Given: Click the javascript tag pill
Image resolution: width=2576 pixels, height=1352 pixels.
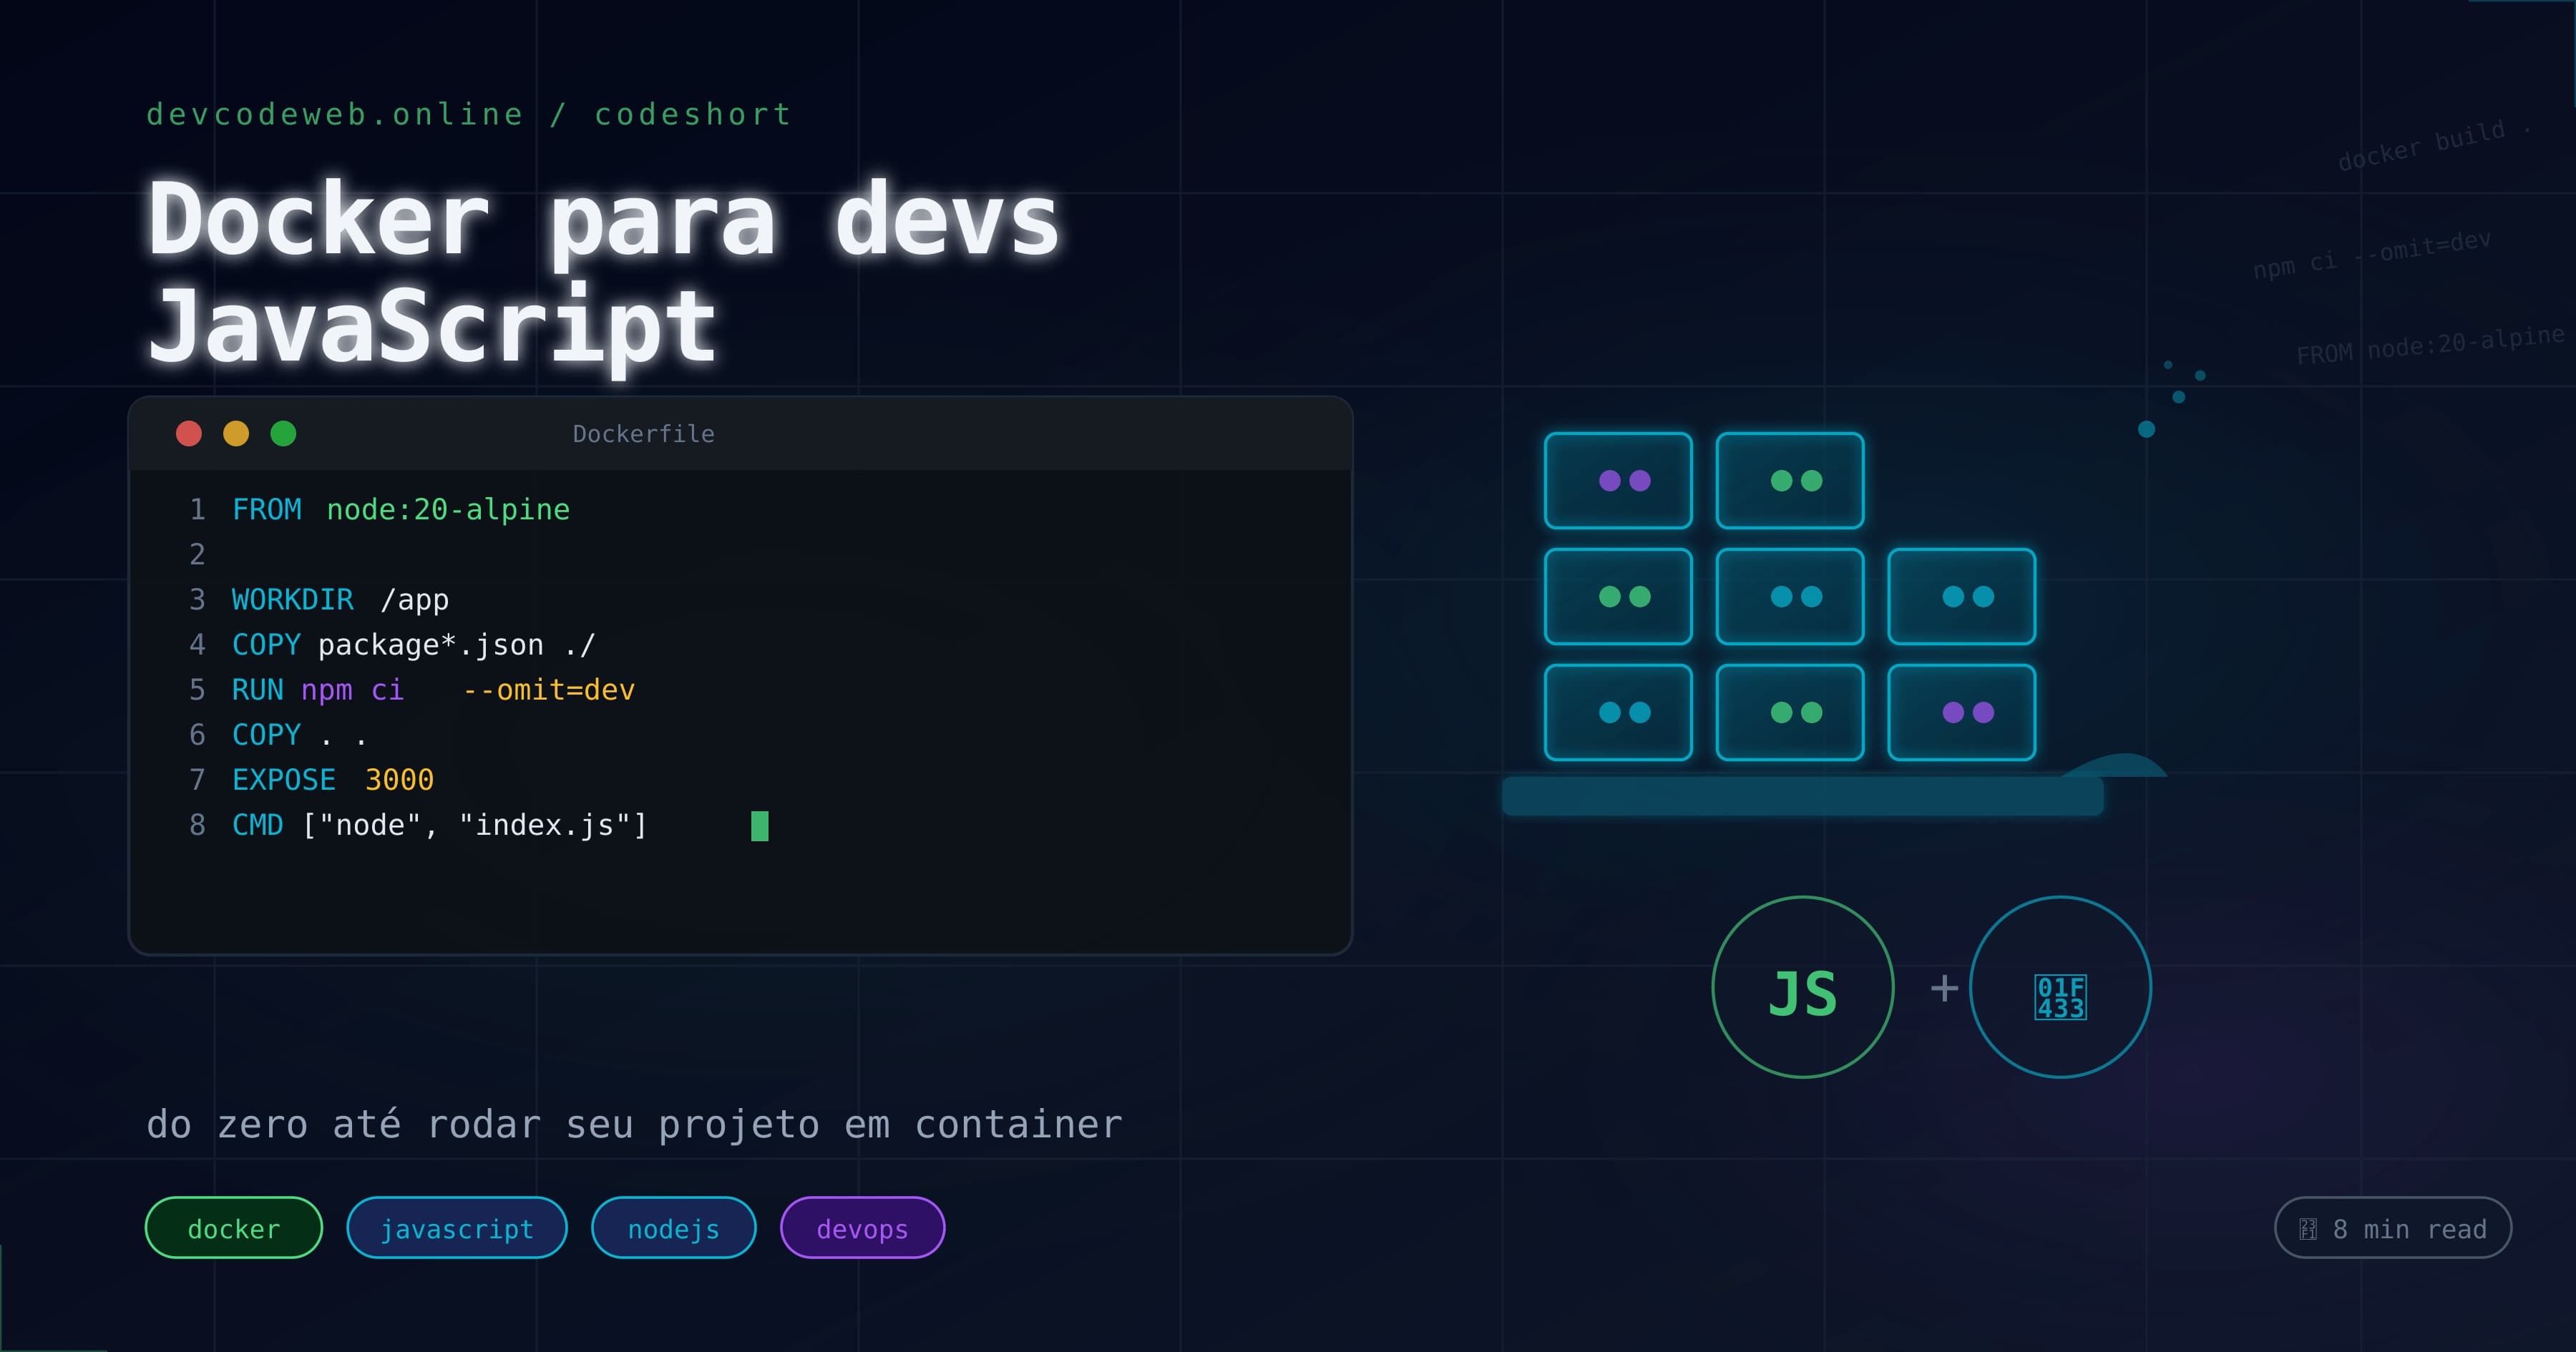Looking at the screenshot, I should 456,1227.
